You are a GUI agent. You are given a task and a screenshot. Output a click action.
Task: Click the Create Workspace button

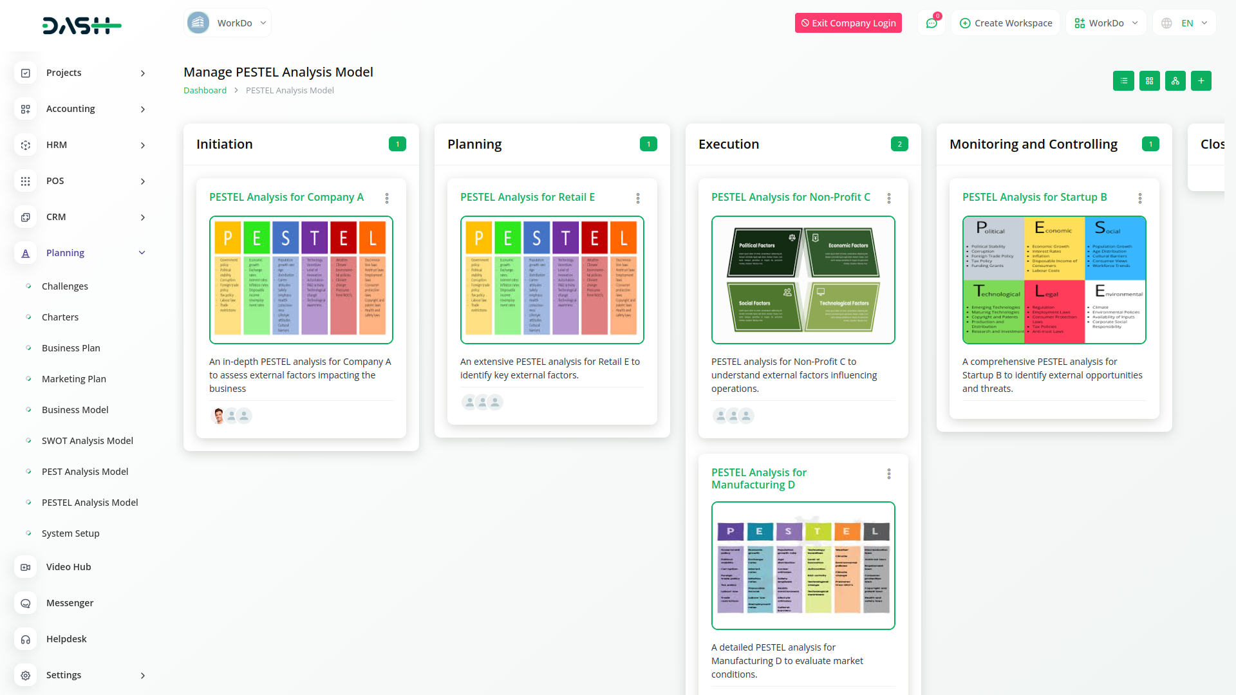click(x=1006, y=23)
